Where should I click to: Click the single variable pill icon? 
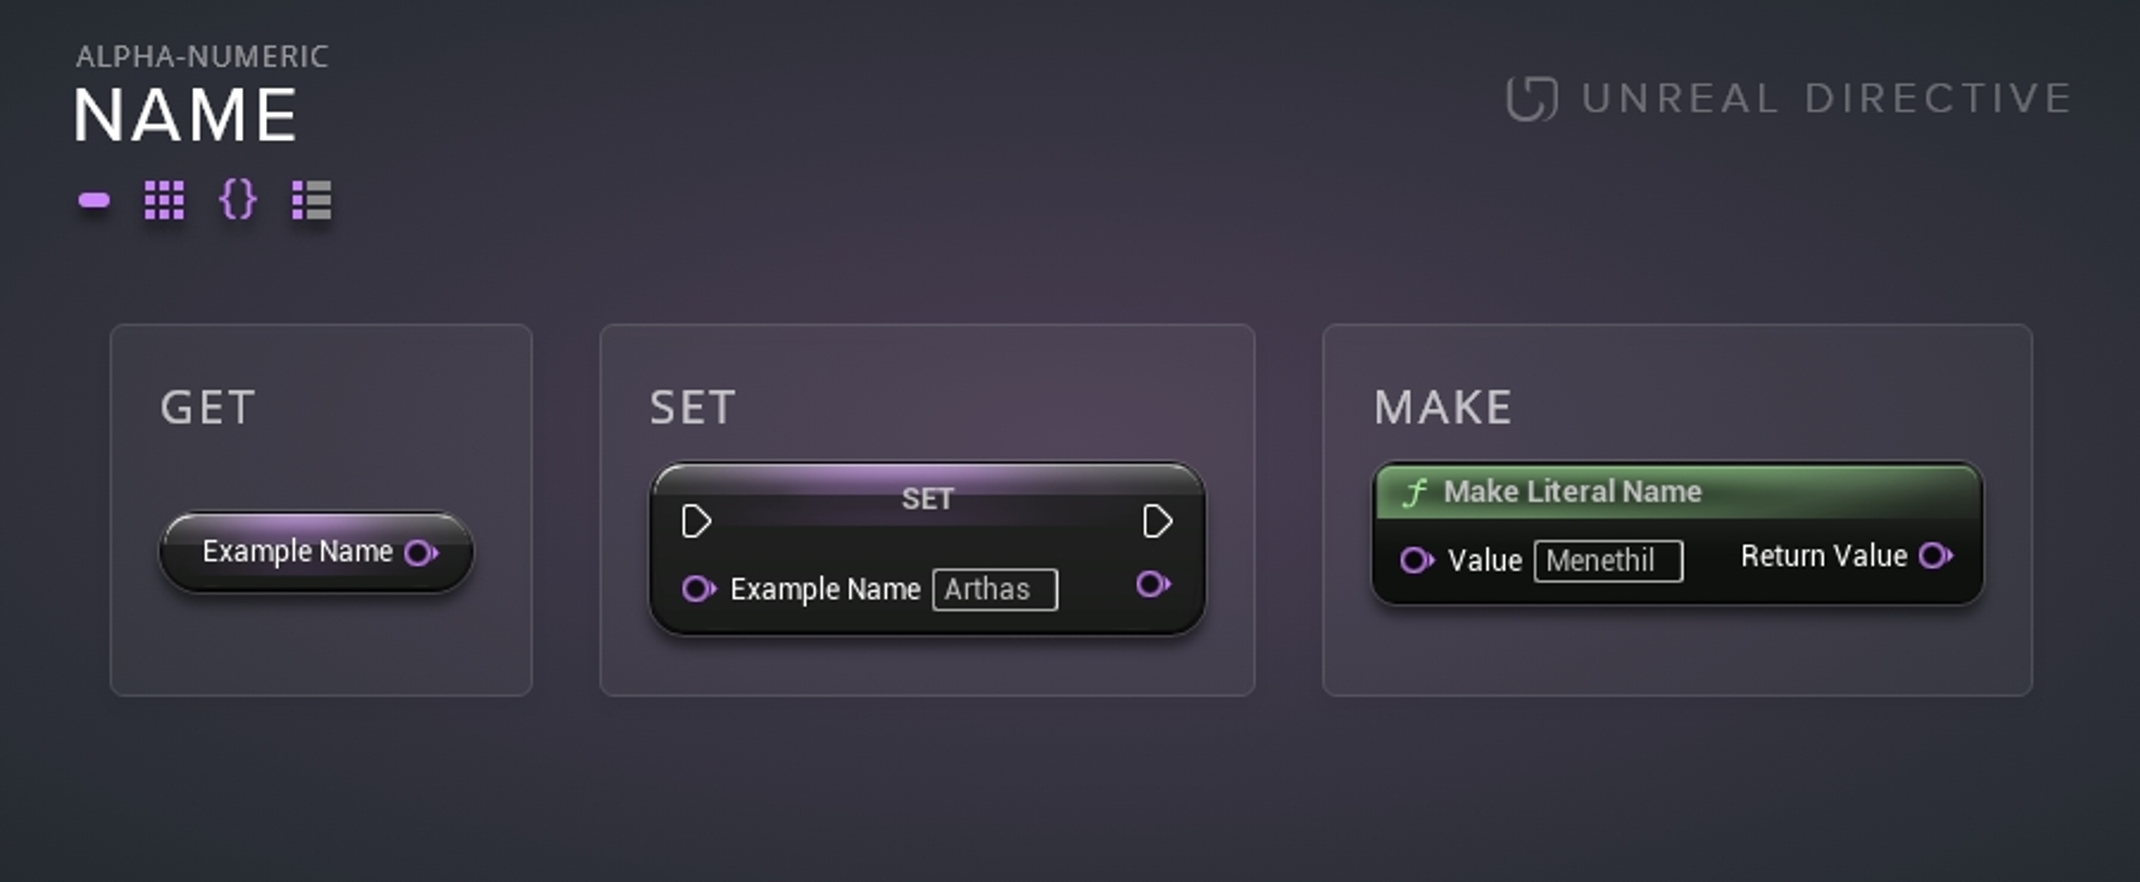point(94,200)
